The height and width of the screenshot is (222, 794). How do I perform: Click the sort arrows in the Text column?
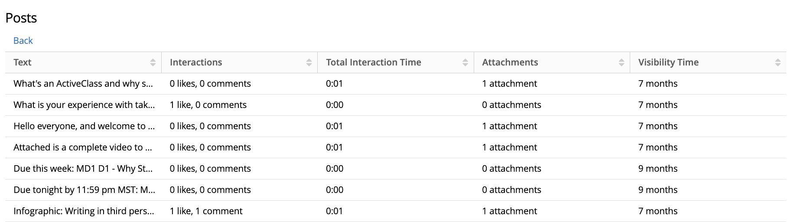pos(153,62)
